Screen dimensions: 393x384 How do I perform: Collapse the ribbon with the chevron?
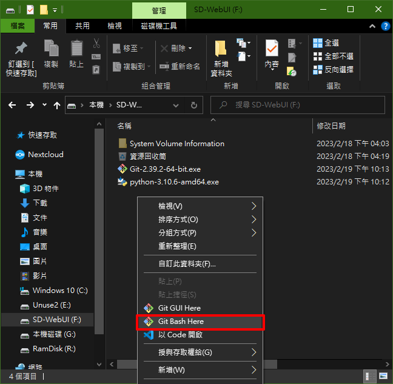pos(372,26)
